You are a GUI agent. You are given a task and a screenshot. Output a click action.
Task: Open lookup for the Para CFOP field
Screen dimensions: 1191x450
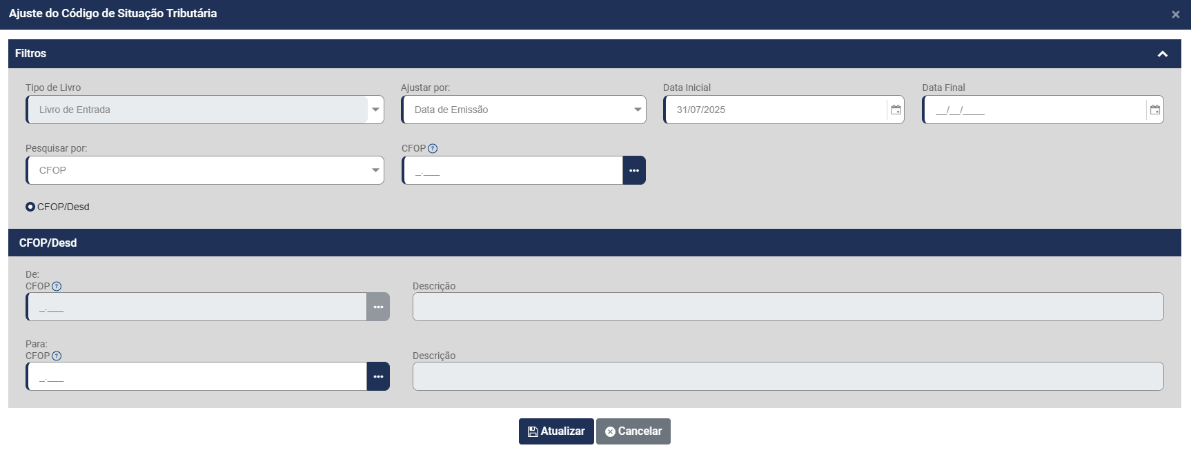click(378, 376)
